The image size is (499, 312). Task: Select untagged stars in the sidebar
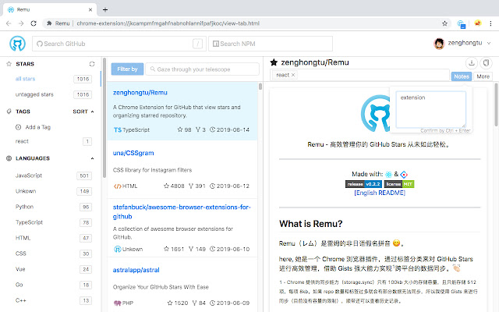tap(34, 94)
